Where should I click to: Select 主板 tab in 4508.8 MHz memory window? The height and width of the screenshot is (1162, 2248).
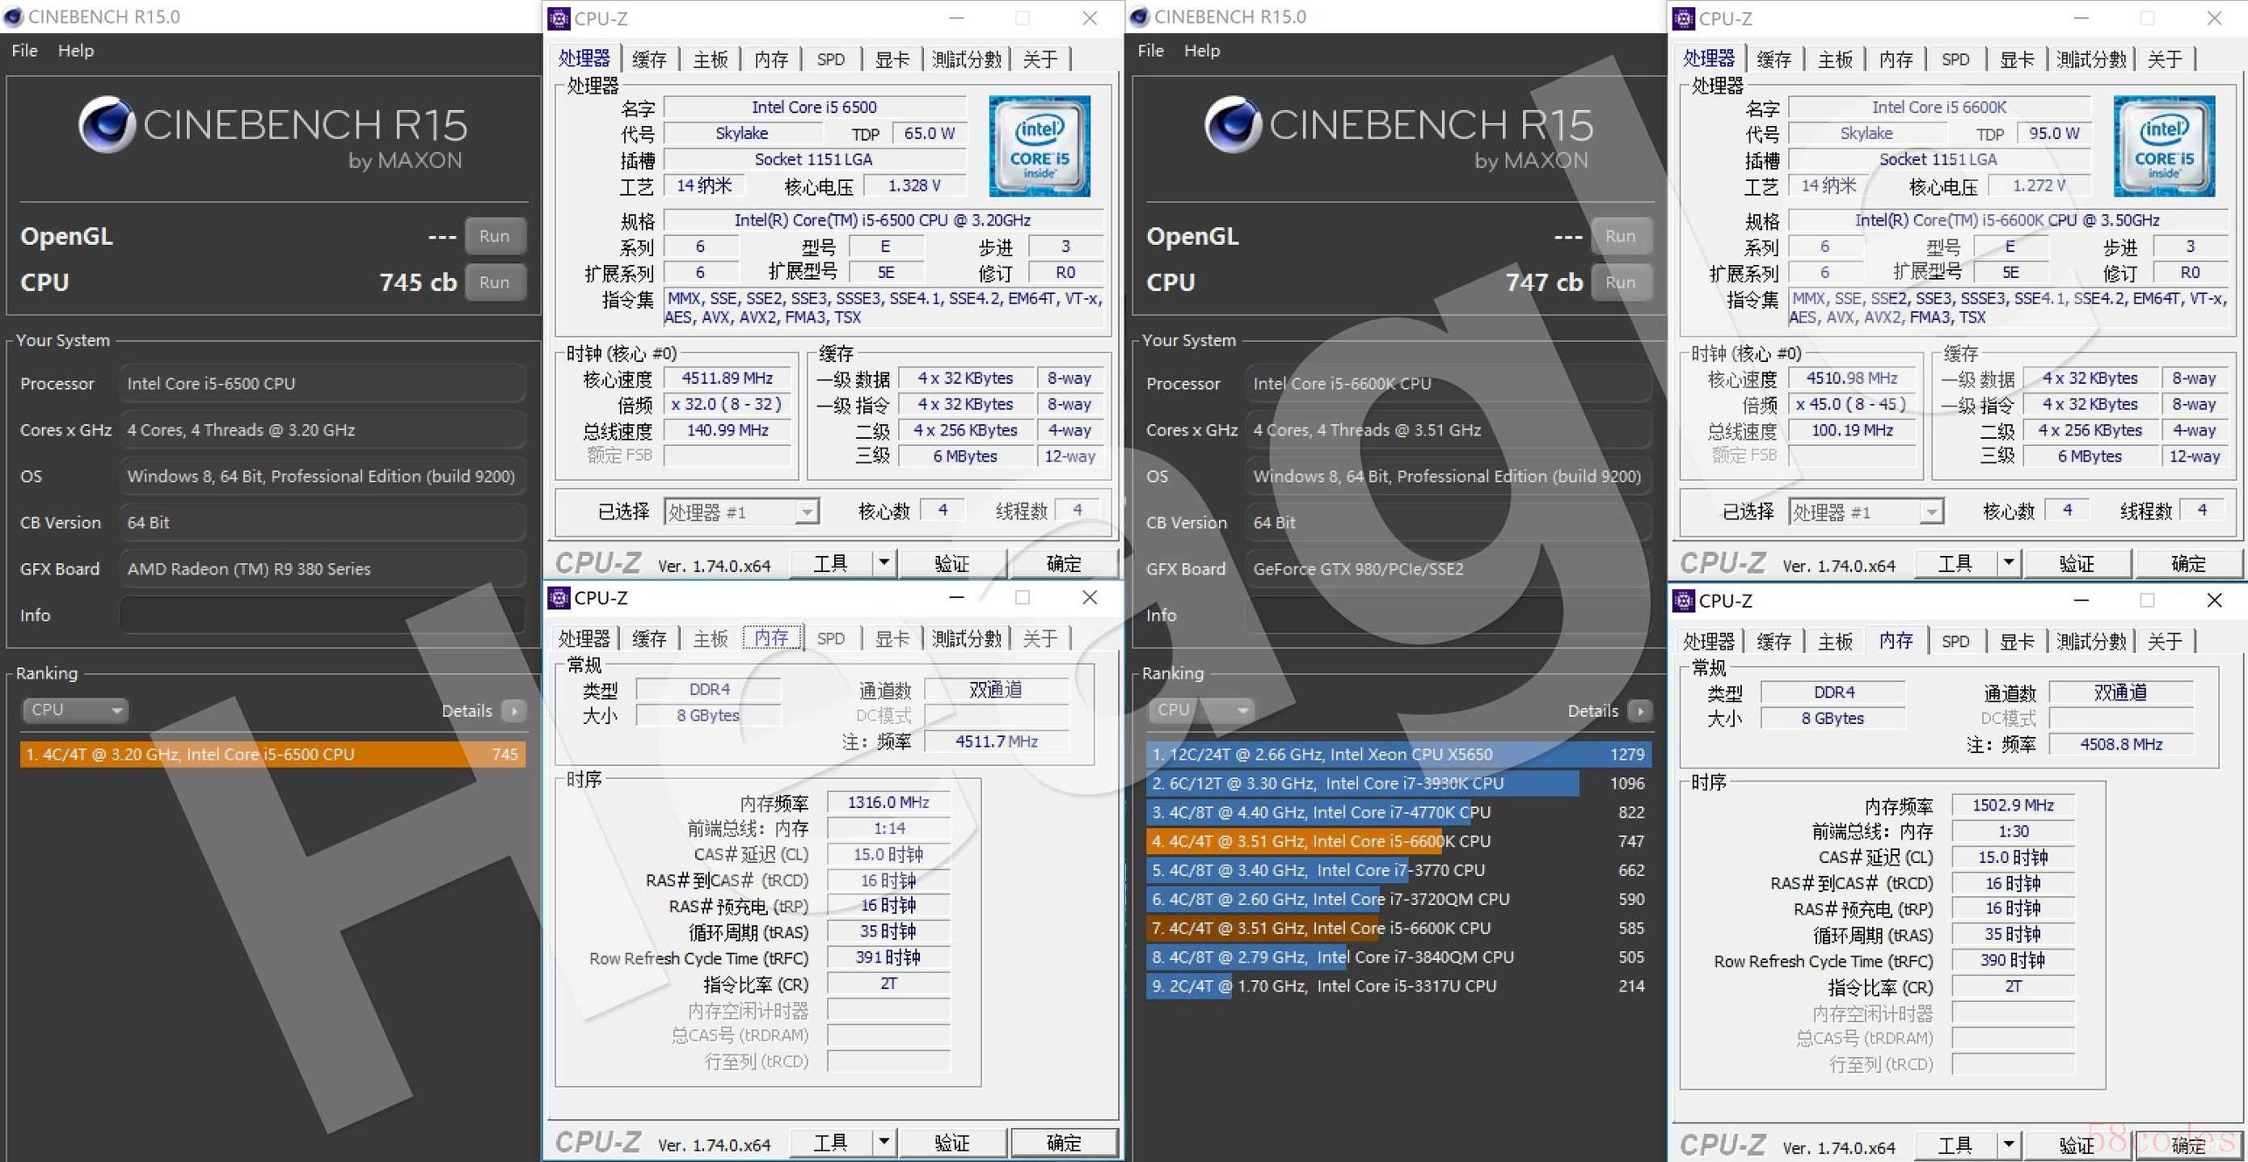[x=1835, y=641]
